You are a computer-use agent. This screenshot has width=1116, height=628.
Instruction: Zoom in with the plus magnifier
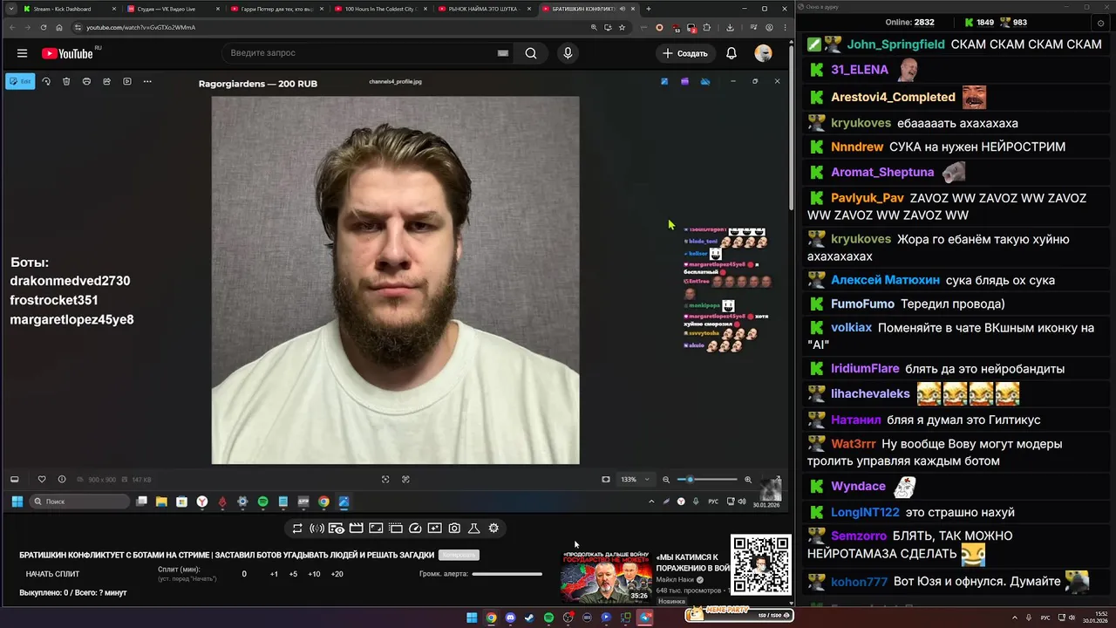coord(747,479)
